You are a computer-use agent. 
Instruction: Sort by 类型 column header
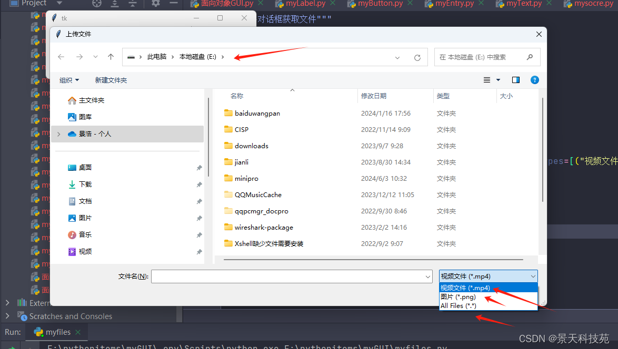coord(443,96)
